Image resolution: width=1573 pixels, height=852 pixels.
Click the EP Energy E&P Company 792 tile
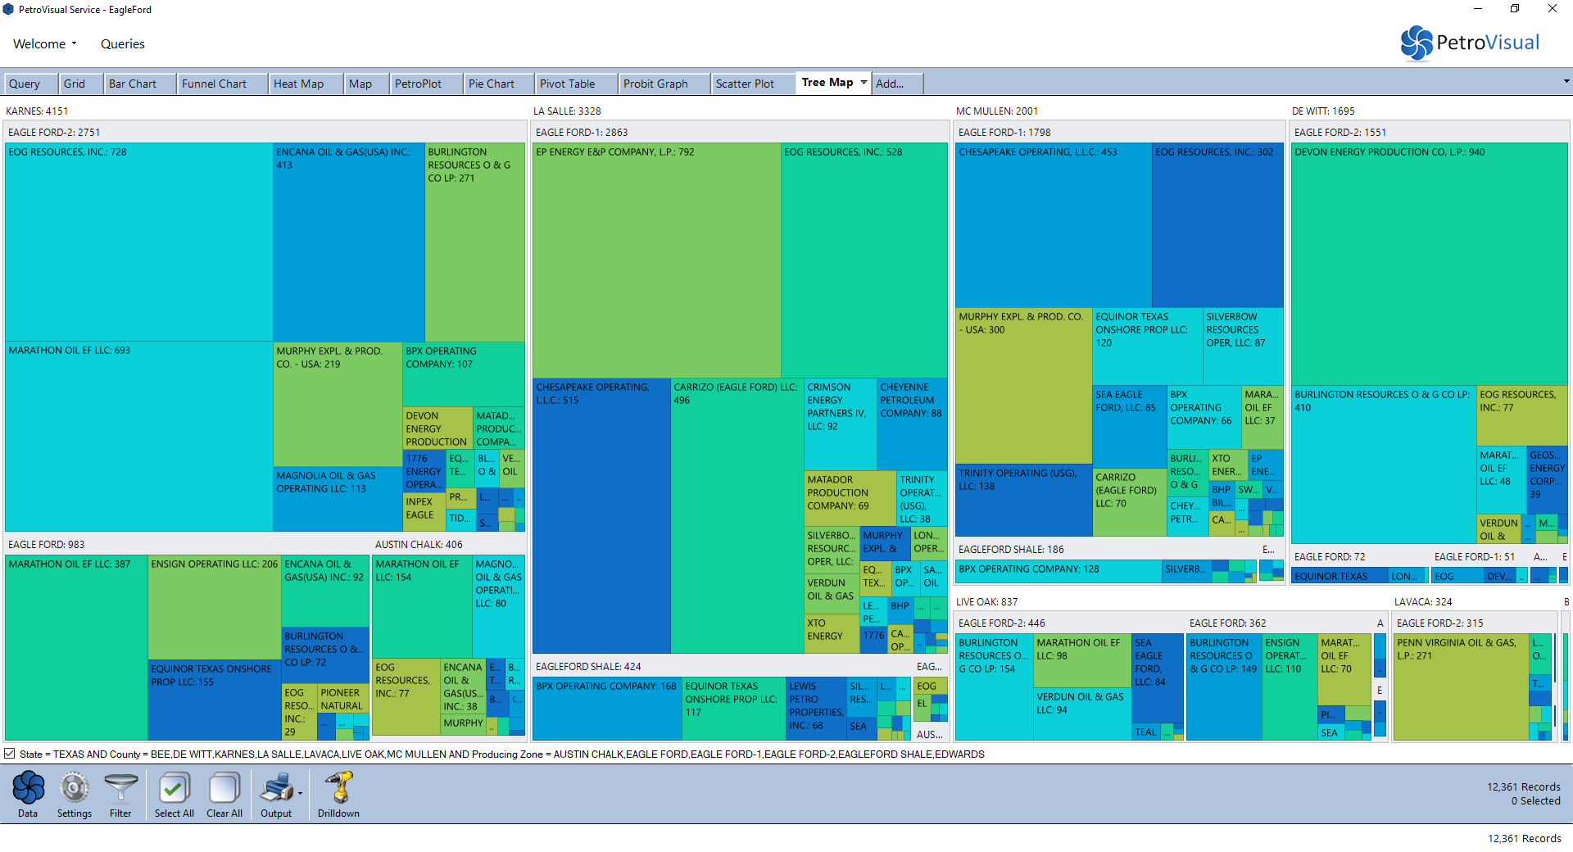point(655,261)
